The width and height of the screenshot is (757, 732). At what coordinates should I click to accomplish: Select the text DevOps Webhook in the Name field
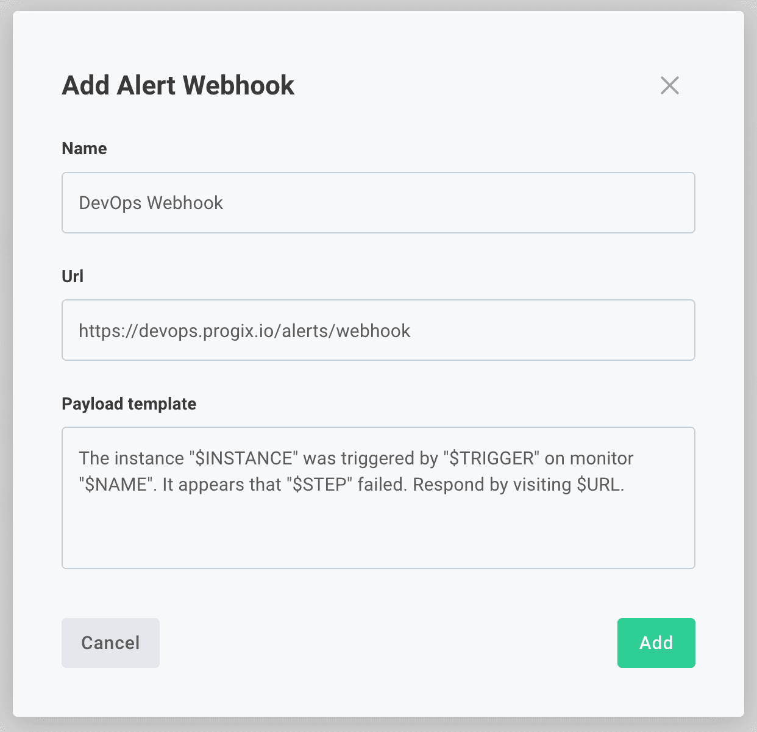150,203
